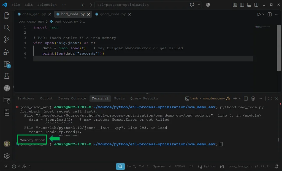282x171 pixels.
Task: Open the terminal panel More Actions menu
Action: [260, 98]
